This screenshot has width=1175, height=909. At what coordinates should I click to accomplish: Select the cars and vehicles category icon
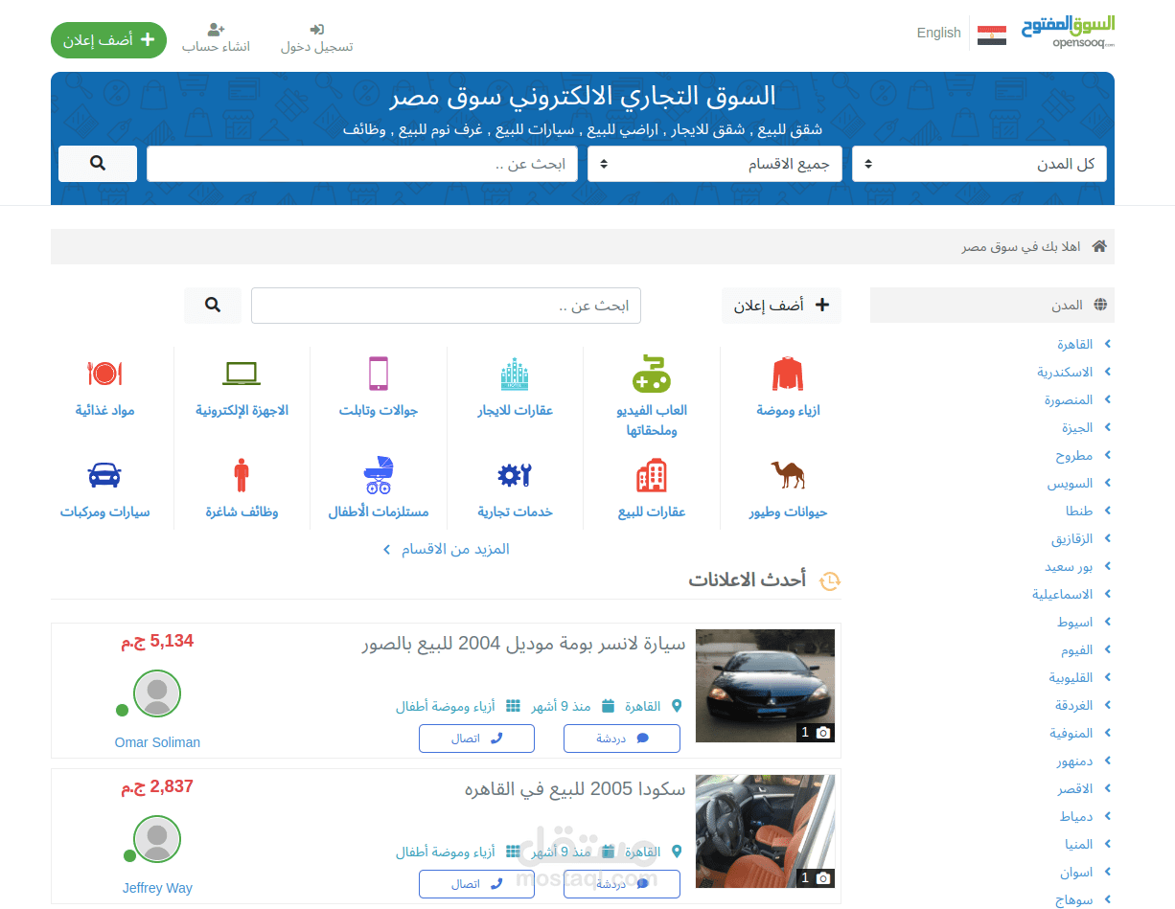click(104, 475)
